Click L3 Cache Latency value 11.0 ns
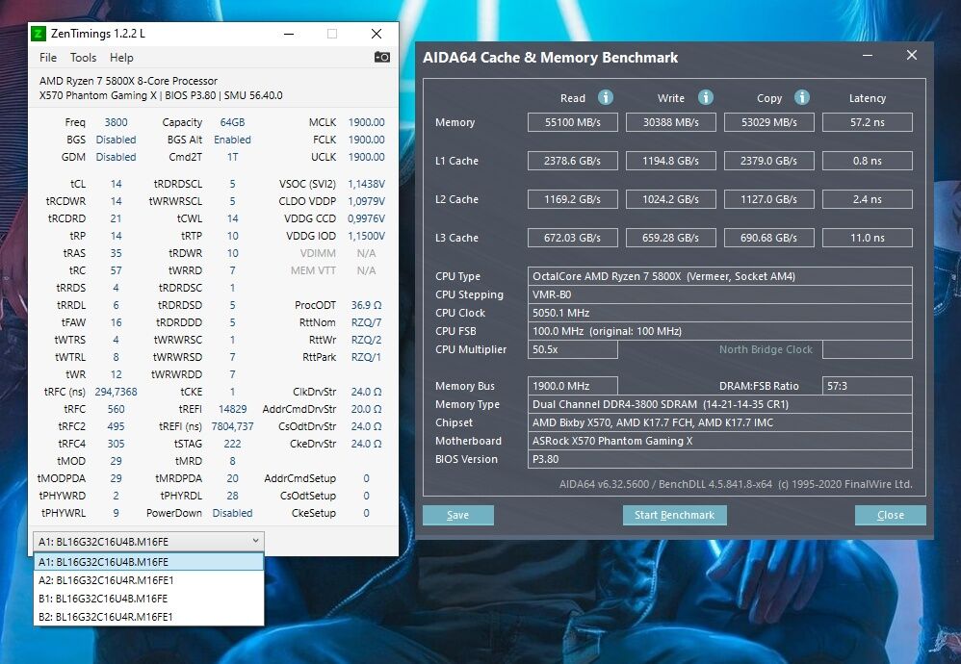Viewport: 961px width, 664px height. coord(868,238)
